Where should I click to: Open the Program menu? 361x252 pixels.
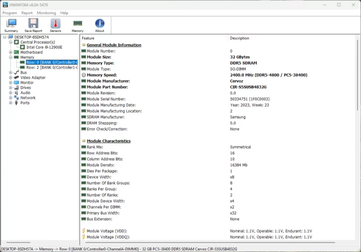tap(10, 13)
